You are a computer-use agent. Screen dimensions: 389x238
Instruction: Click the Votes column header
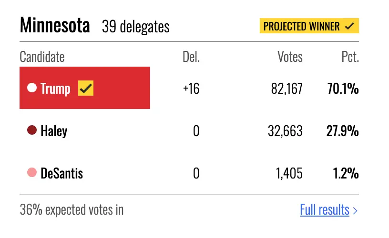(x=290, y=57)
